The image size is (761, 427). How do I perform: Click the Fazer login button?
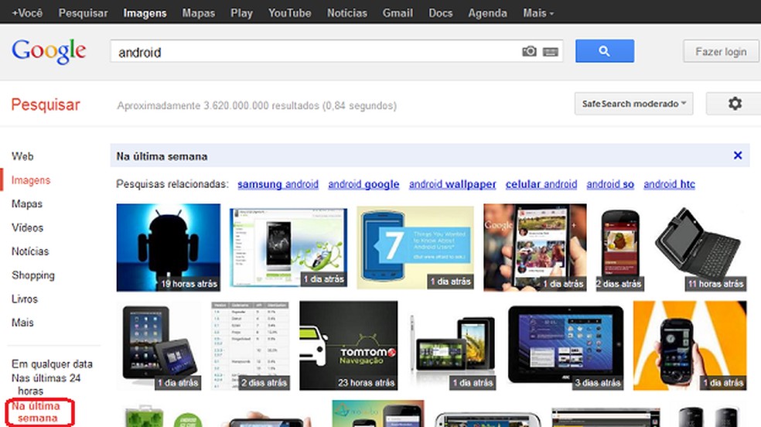tap(721, 51)
